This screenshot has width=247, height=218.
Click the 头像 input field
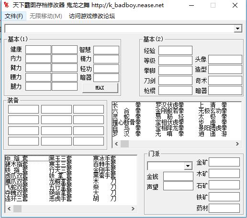click(x=225, y=59)
